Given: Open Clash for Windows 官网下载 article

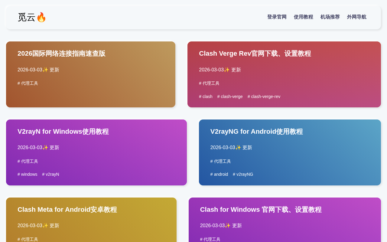Looking at the screenshot, I should (x=261, y=210).
